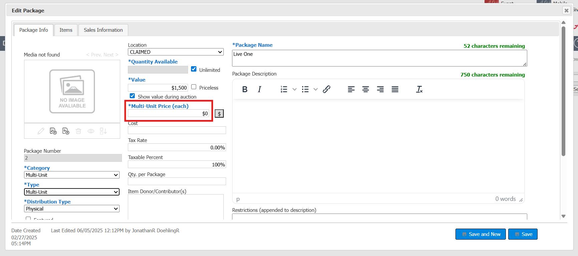The image size is (578, 256).
Task: Justify the description text
Action: 395,89
